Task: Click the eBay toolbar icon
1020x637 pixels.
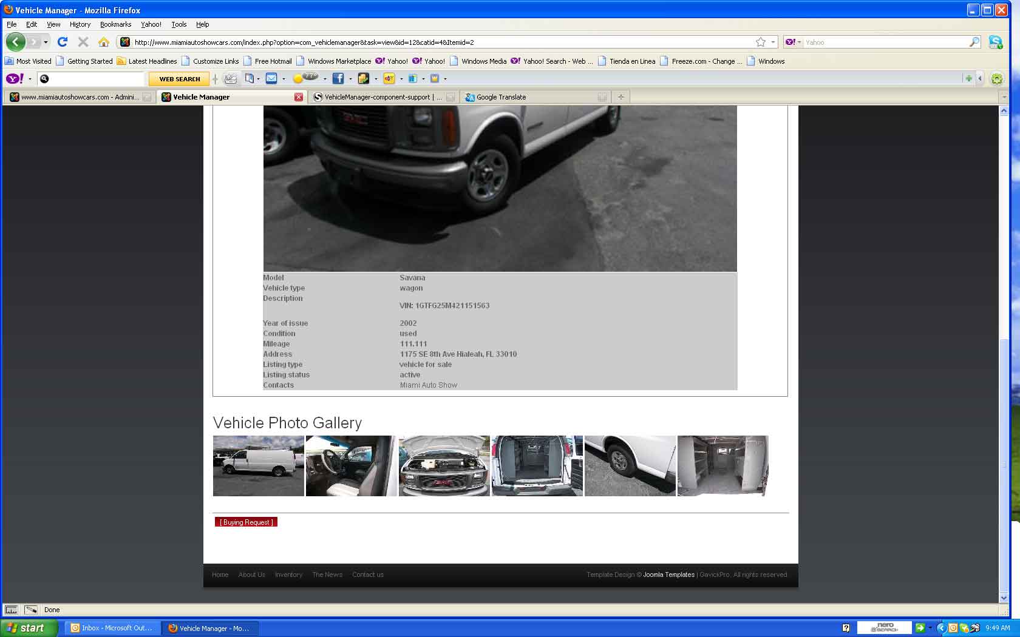Action: 389,78
